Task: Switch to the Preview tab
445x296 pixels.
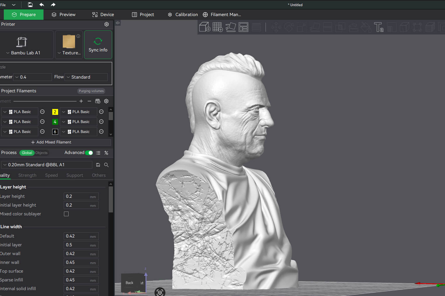Action: pos(64,15)
